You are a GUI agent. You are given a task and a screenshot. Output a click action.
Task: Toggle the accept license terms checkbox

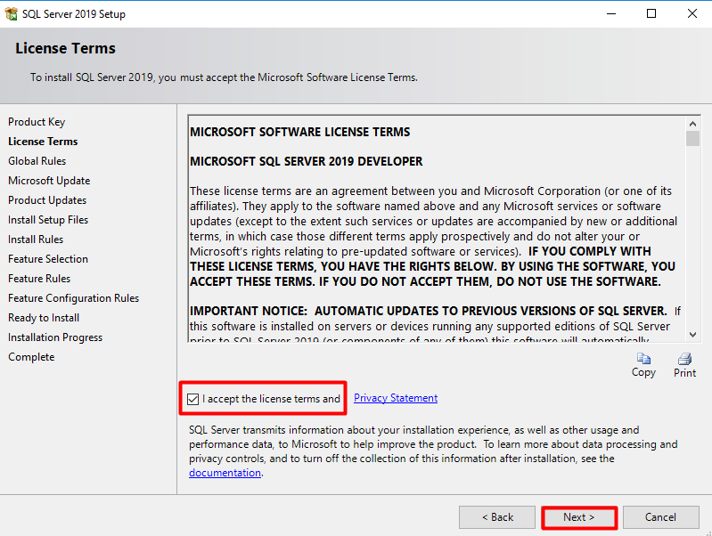tap(193, 399)
